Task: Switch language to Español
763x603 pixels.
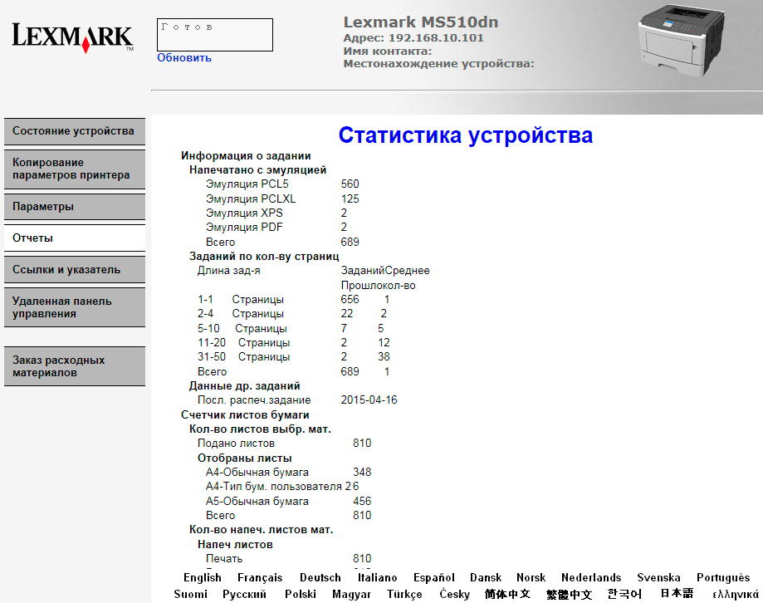Action: [434, 578]
